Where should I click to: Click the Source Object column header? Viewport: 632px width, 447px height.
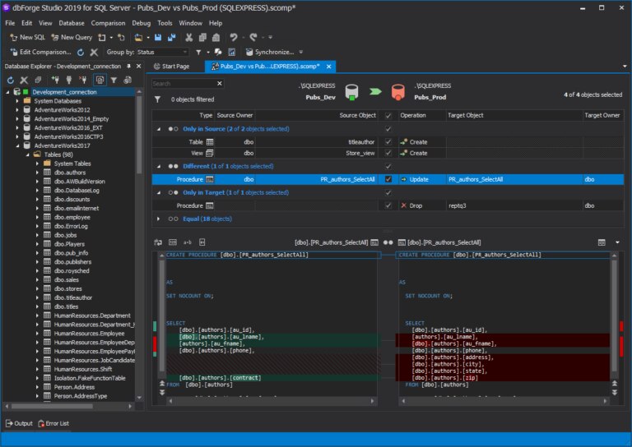357,116
